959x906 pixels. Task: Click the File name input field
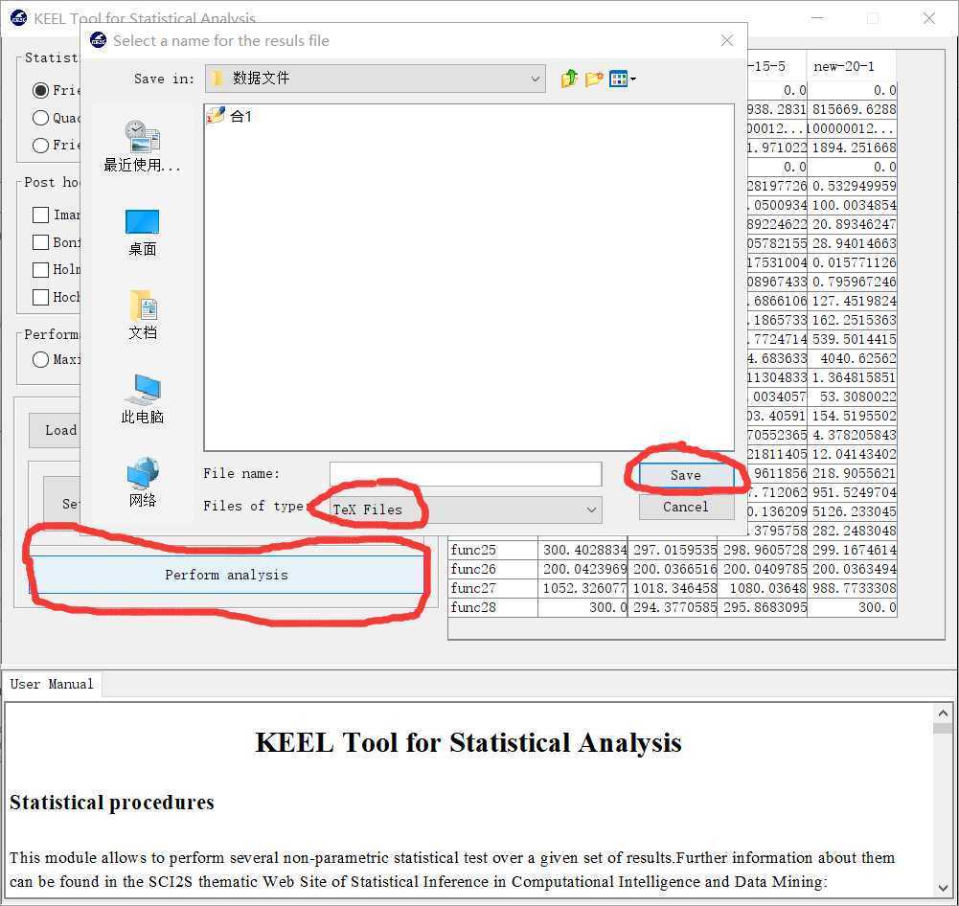point(466,474)
